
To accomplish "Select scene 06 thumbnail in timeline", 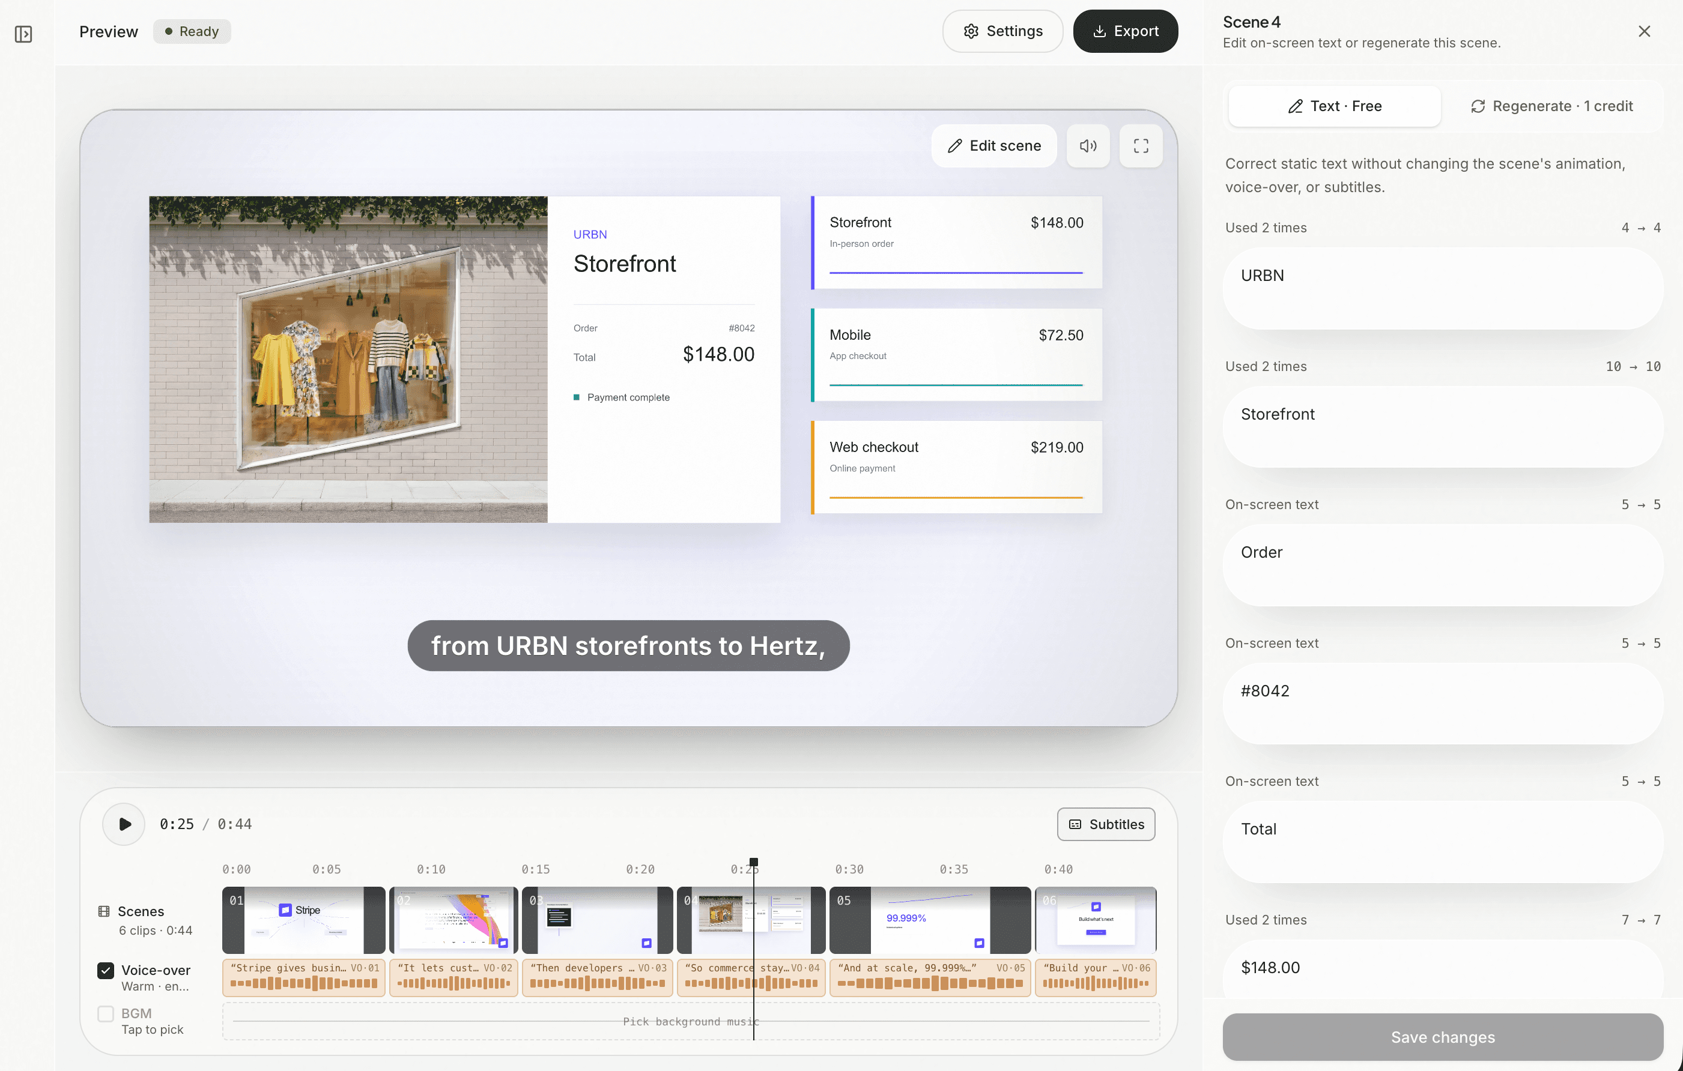I will (1095, 920).
